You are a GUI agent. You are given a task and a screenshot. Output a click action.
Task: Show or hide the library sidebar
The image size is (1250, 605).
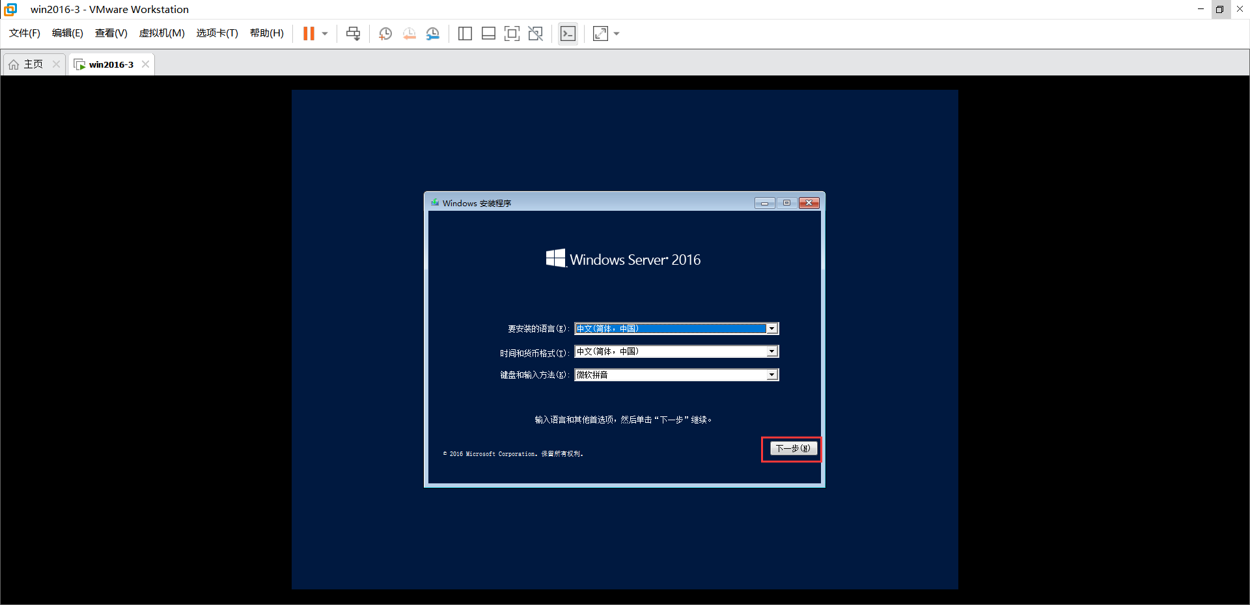465,33
